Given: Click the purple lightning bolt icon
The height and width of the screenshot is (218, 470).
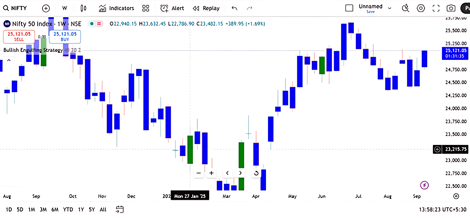Looking at the screenshot, I should [x=425, y=185].
